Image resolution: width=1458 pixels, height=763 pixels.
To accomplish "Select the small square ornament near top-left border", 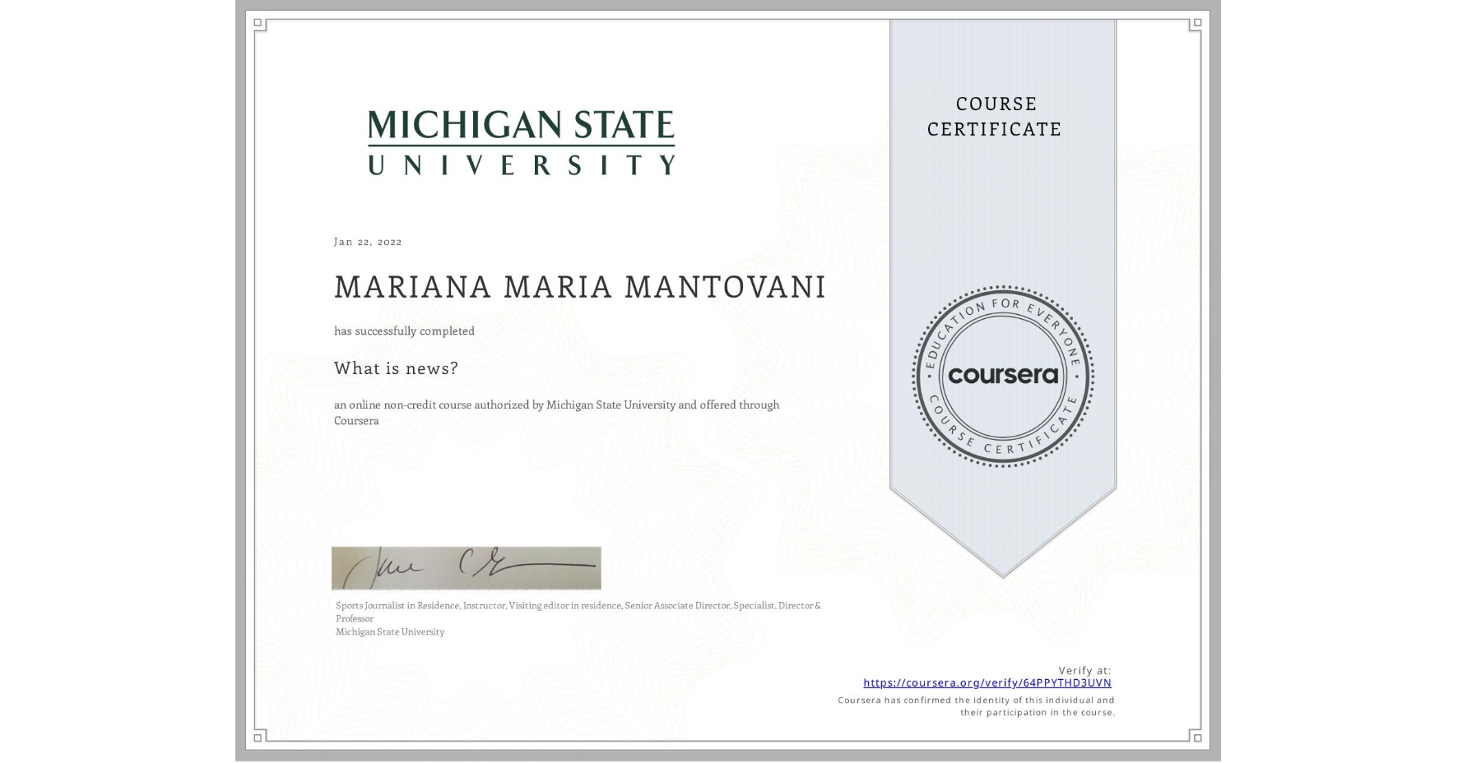I will click(258, 21).
